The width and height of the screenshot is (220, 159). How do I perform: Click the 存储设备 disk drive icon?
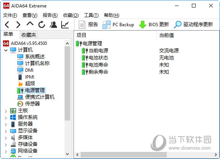tap(13, 144)
